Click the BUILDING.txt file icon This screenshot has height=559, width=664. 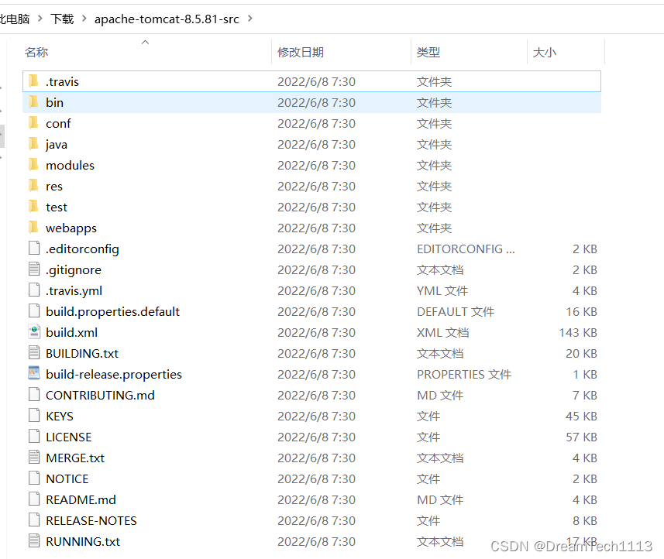click(34, 352)
